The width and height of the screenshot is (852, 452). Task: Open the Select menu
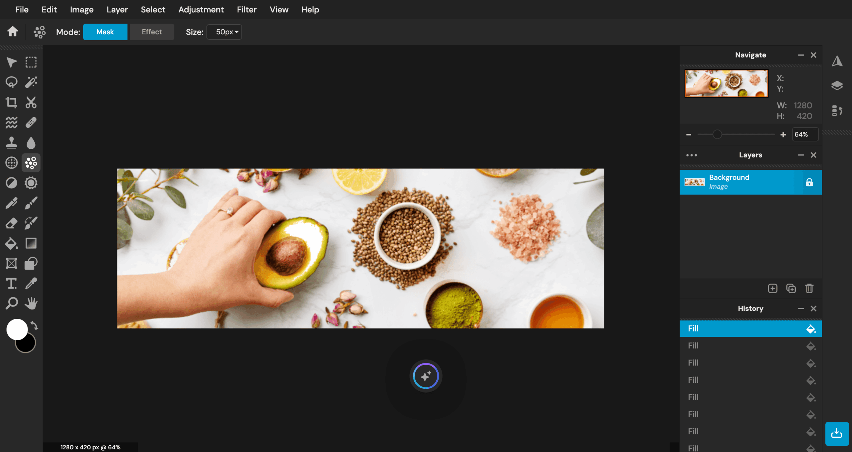(153, 10)
